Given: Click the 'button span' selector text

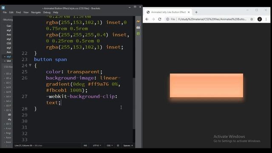Looking at the screenshot, I should tap(51, 59).
